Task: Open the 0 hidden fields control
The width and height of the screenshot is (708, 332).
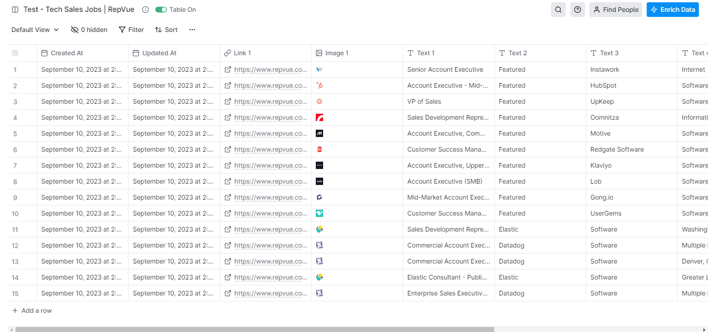Action: [89, 30]
